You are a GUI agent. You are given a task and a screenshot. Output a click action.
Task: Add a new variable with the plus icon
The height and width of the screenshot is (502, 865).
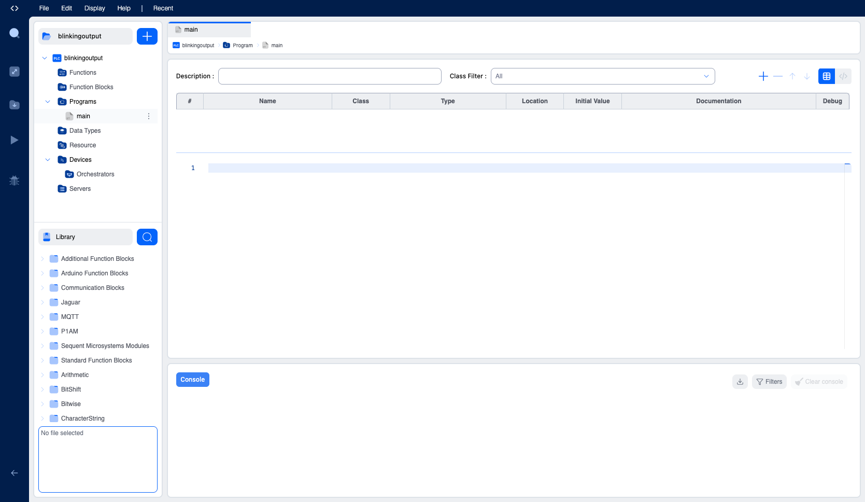pos(763,76)
